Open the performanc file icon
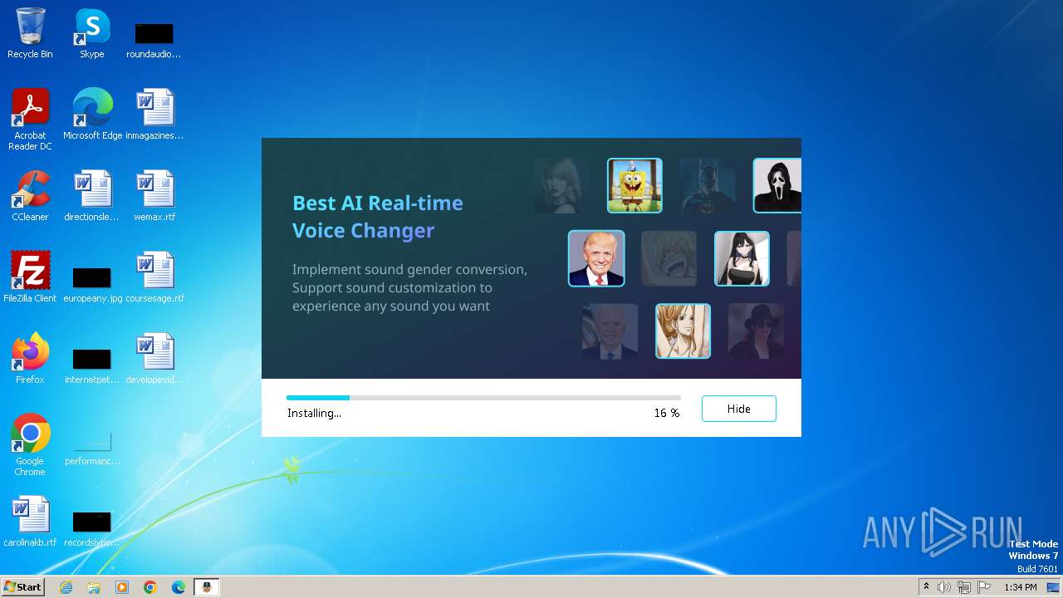 pos(92,448)
